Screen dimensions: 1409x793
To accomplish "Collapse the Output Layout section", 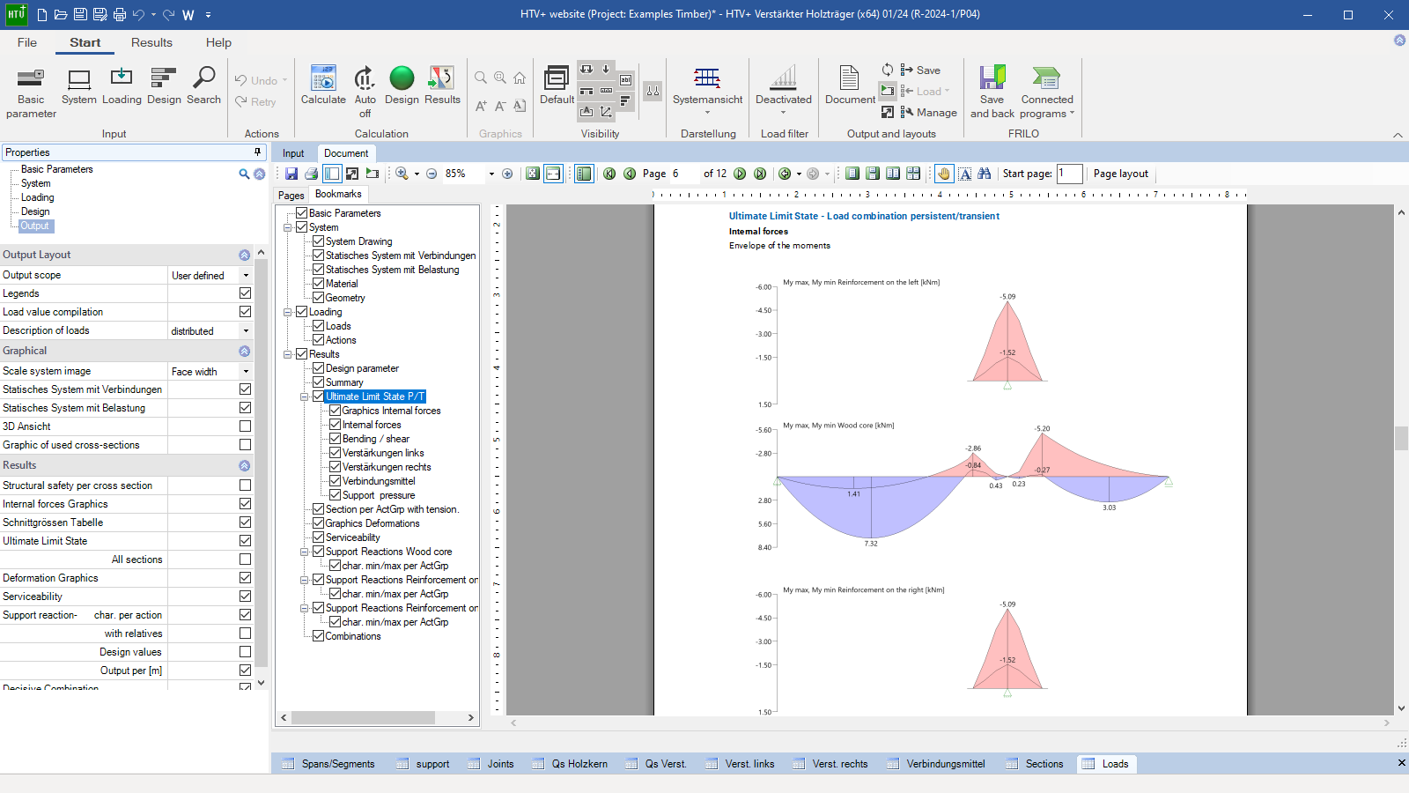I will click(x=244, y=255).
